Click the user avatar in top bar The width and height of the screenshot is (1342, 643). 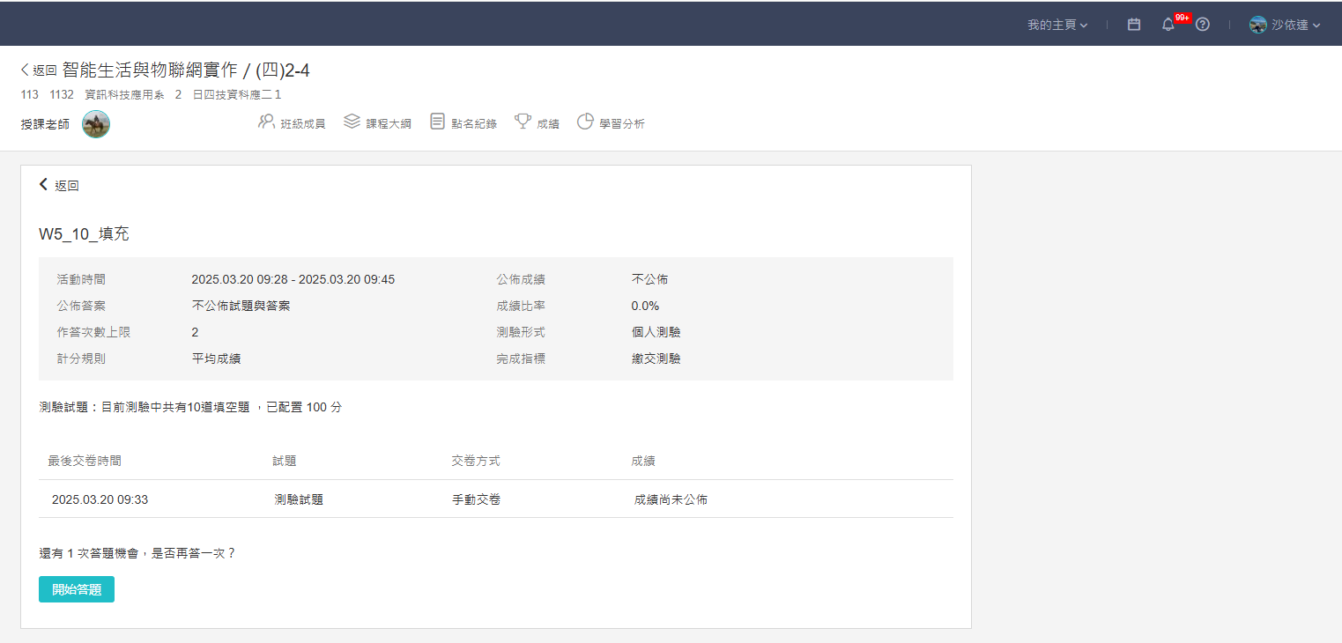(x=1258, y=25)
